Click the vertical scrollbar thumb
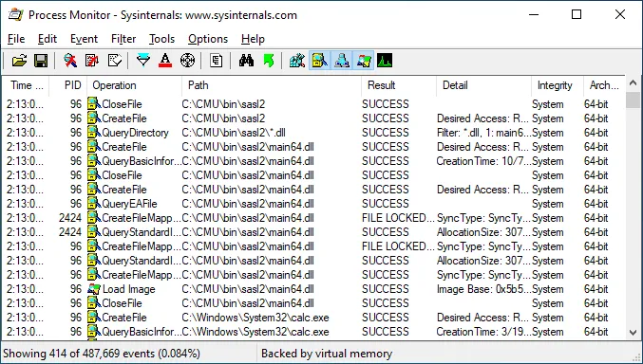The image size is (643, 364). 633,100
